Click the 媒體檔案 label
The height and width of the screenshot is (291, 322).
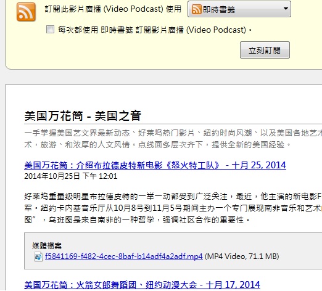[x=47, y=245]
